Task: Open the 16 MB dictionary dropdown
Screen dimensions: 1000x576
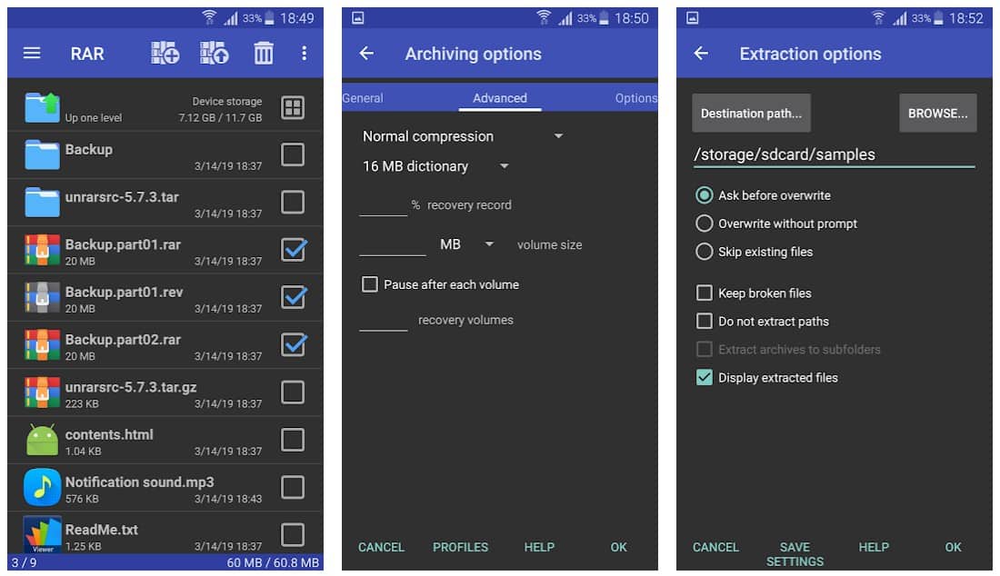Action: click(x=505, y=166)
